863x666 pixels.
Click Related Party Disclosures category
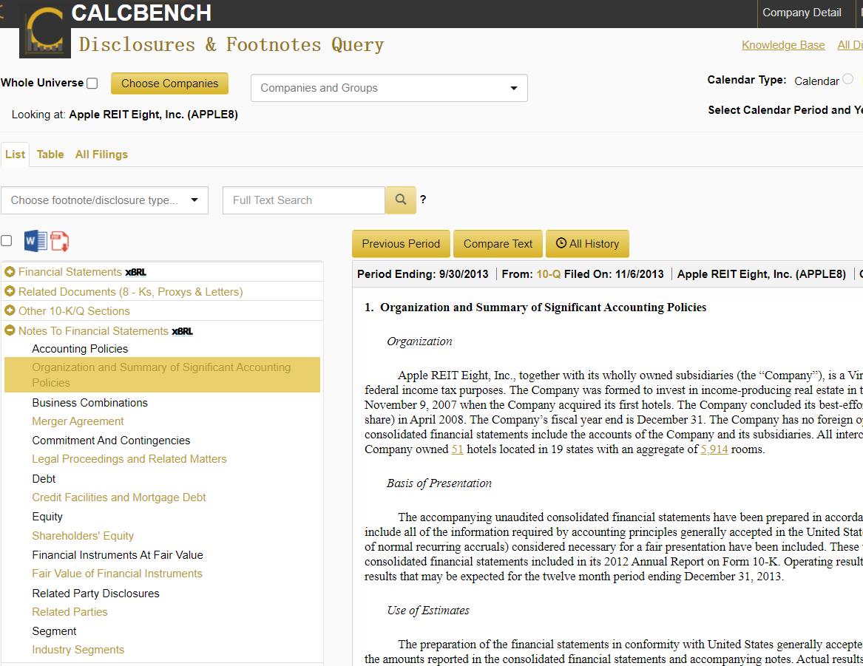click(x=96, y=594)
